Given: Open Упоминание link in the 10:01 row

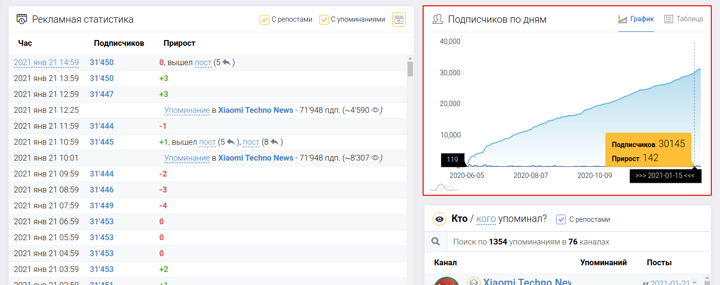Looking at the screenshot, I should [187, 158].
